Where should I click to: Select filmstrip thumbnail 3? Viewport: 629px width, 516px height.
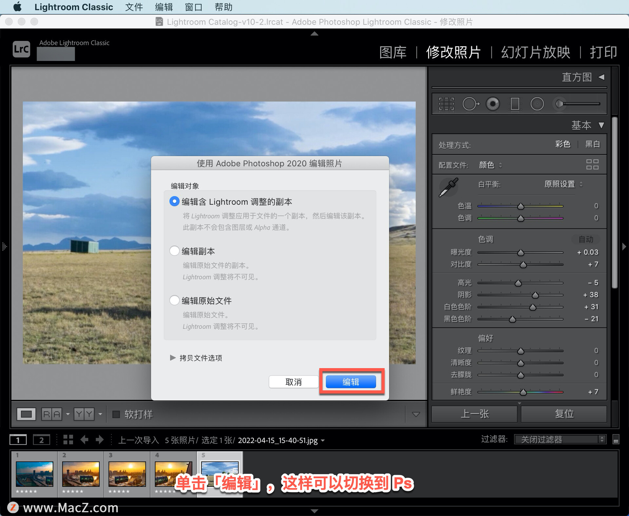coord(127,474)
